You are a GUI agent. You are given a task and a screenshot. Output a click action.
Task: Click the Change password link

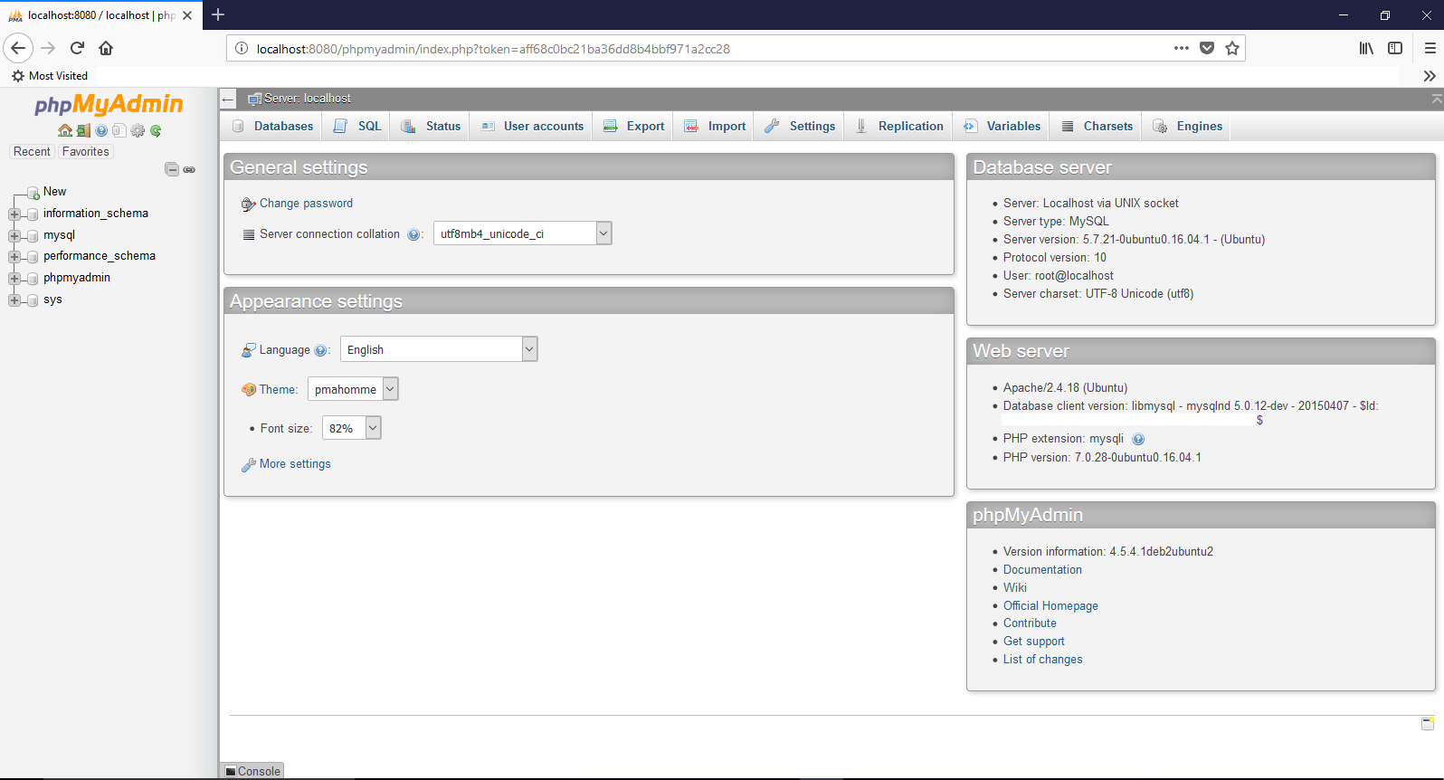[306, 204]
